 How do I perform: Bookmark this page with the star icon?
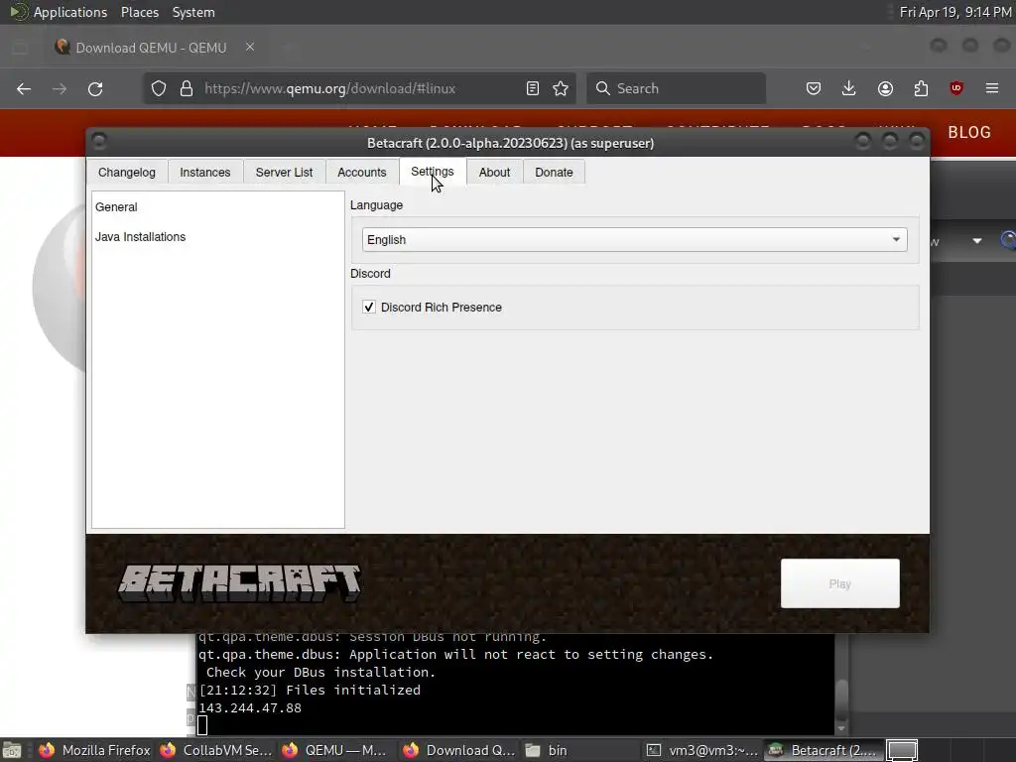coord(561,88)
